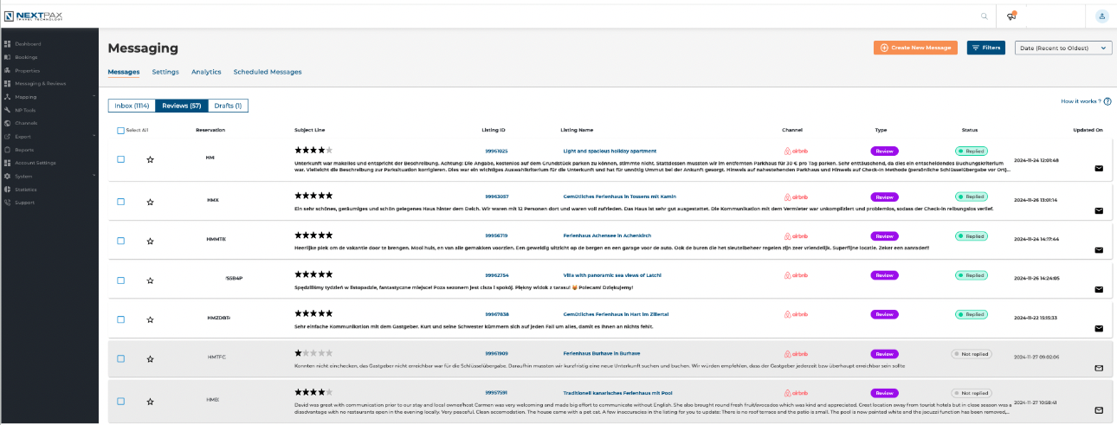Click the Create New Message button
The image size is (1117, 425).
(915, 48)
